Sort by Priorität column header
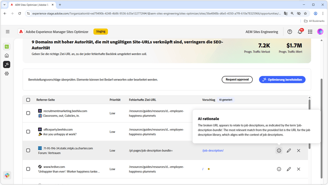Screen dimensions: 328x185 [115, 100]
